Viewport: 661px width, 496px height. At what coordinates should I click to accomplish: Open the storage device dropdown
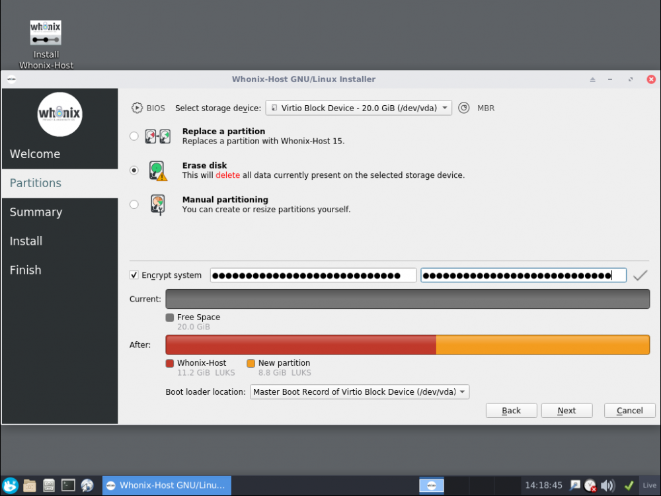[x=358, y=107]
